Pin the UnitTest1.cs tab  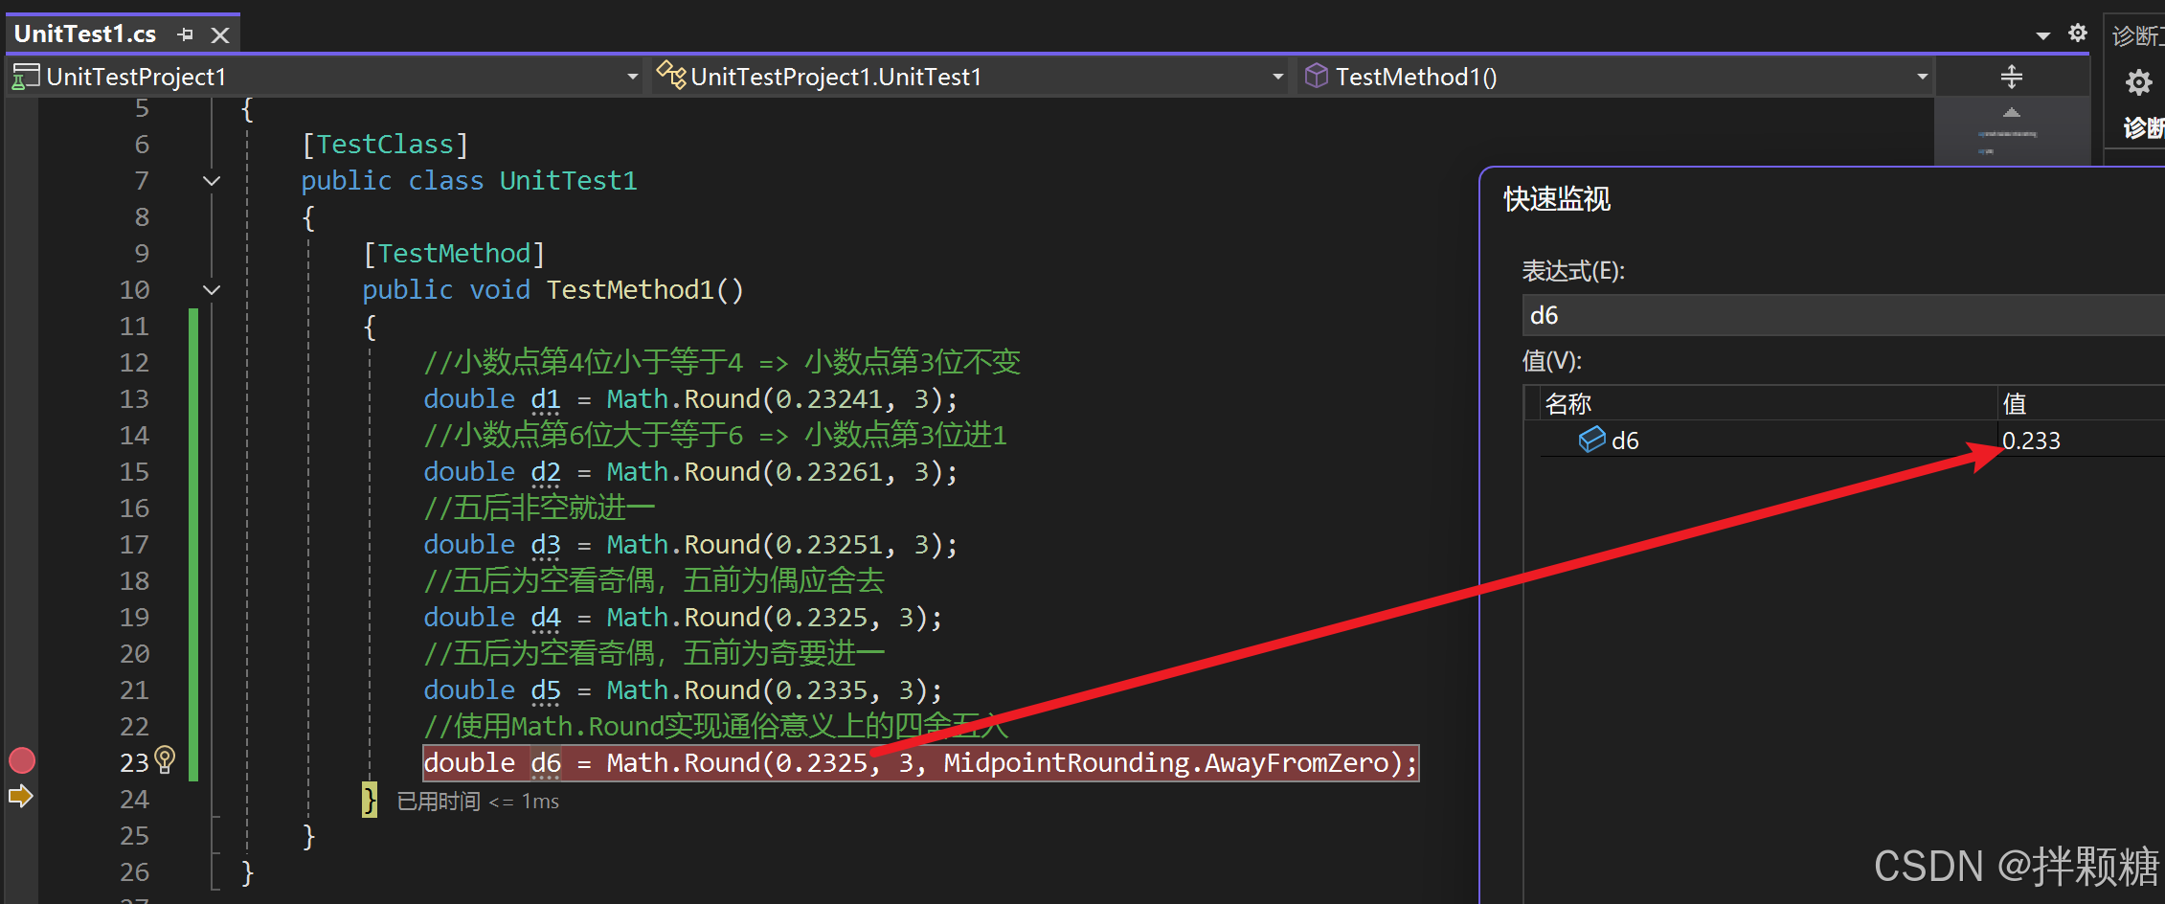point(185,33)
